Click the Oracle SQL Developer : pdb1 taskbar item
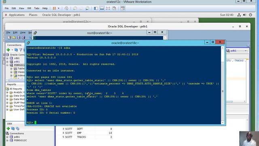This screenshot has width=259, height=146. [61, 15]
